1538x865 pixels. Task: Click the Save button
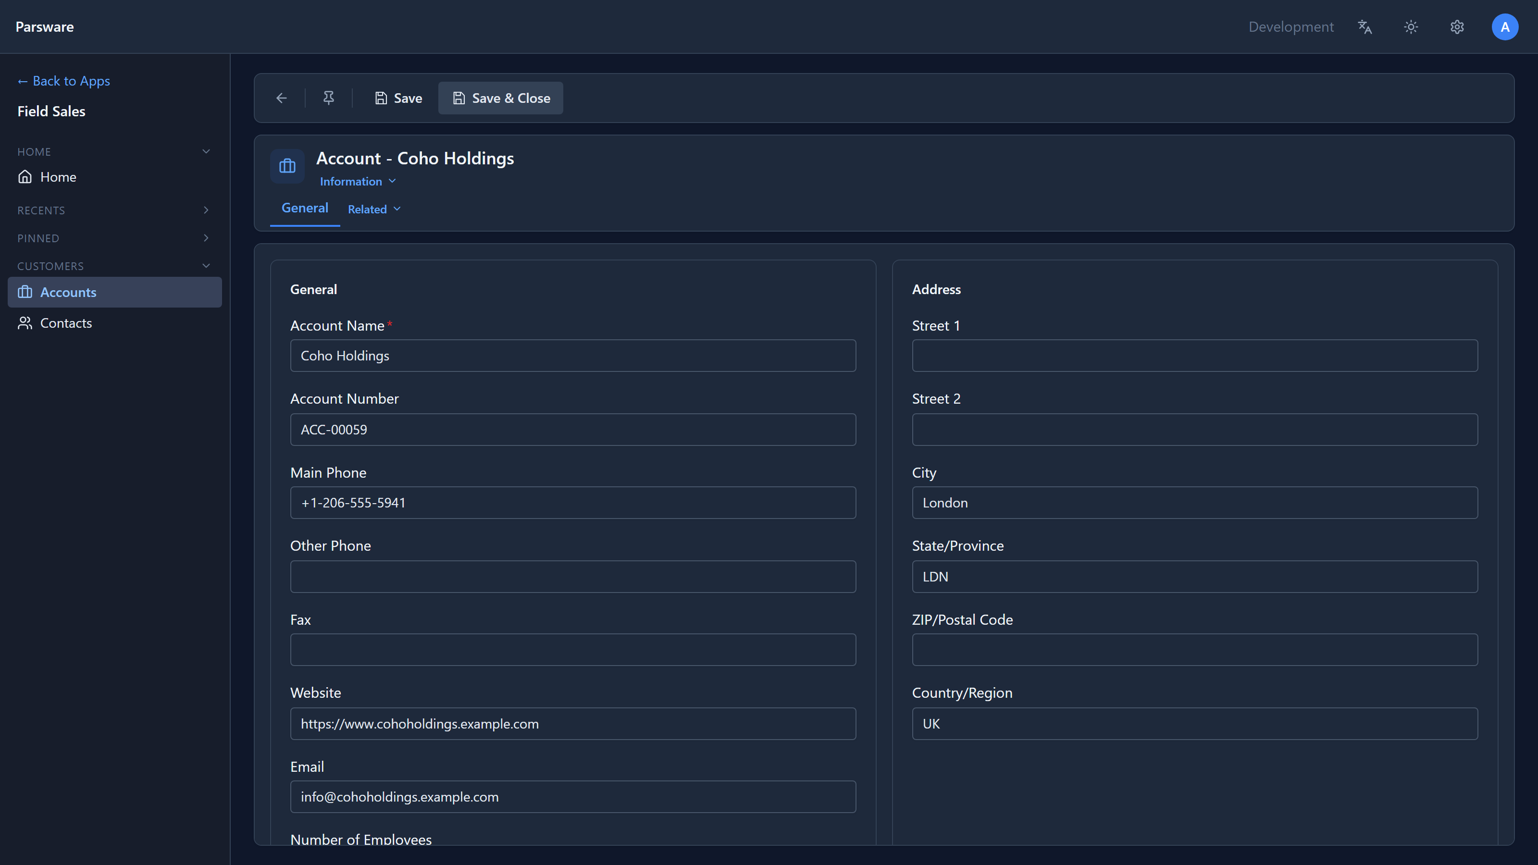click(398, 98)
